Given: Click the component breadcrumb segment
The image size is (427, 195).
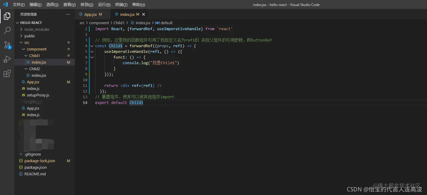Looking at the screenshot, I should (99, 23).
